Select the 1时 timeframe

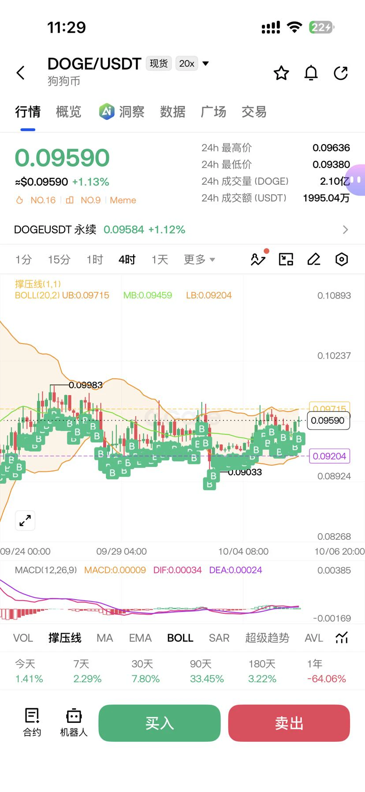(x=95, y=259)
